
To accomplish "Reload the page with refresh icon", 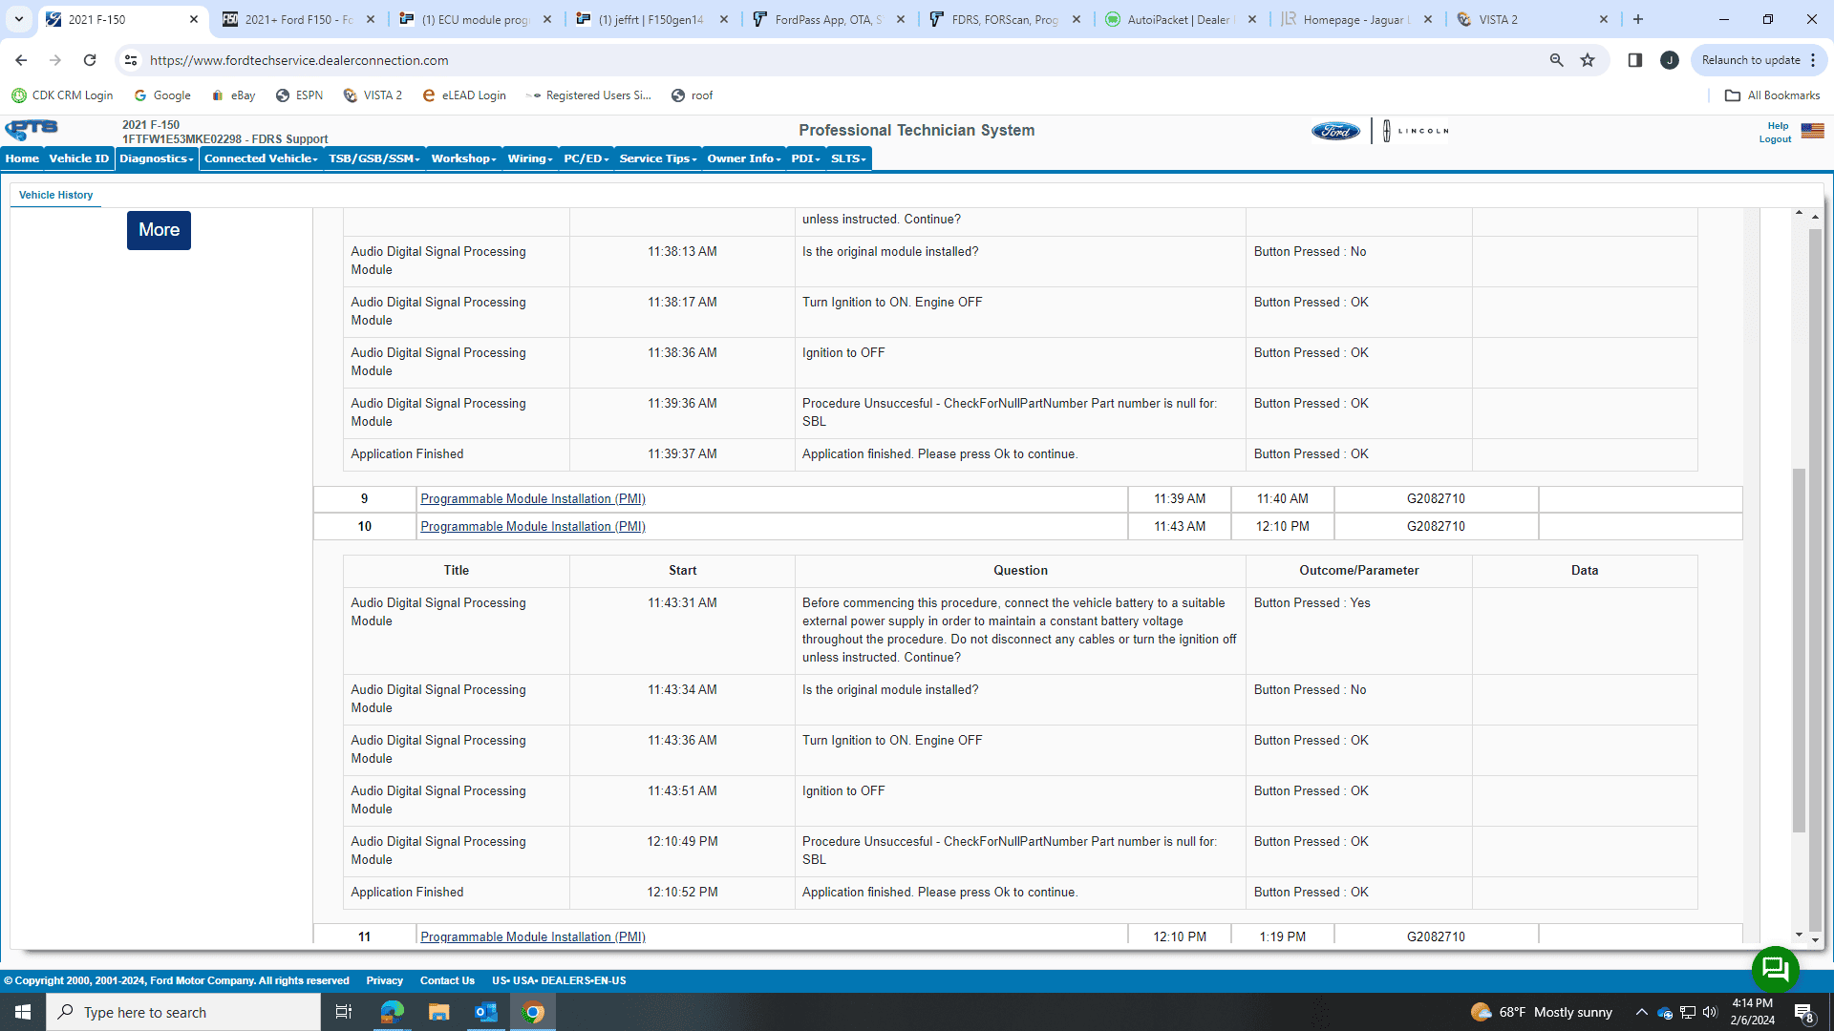I will [x=90, y=60].
